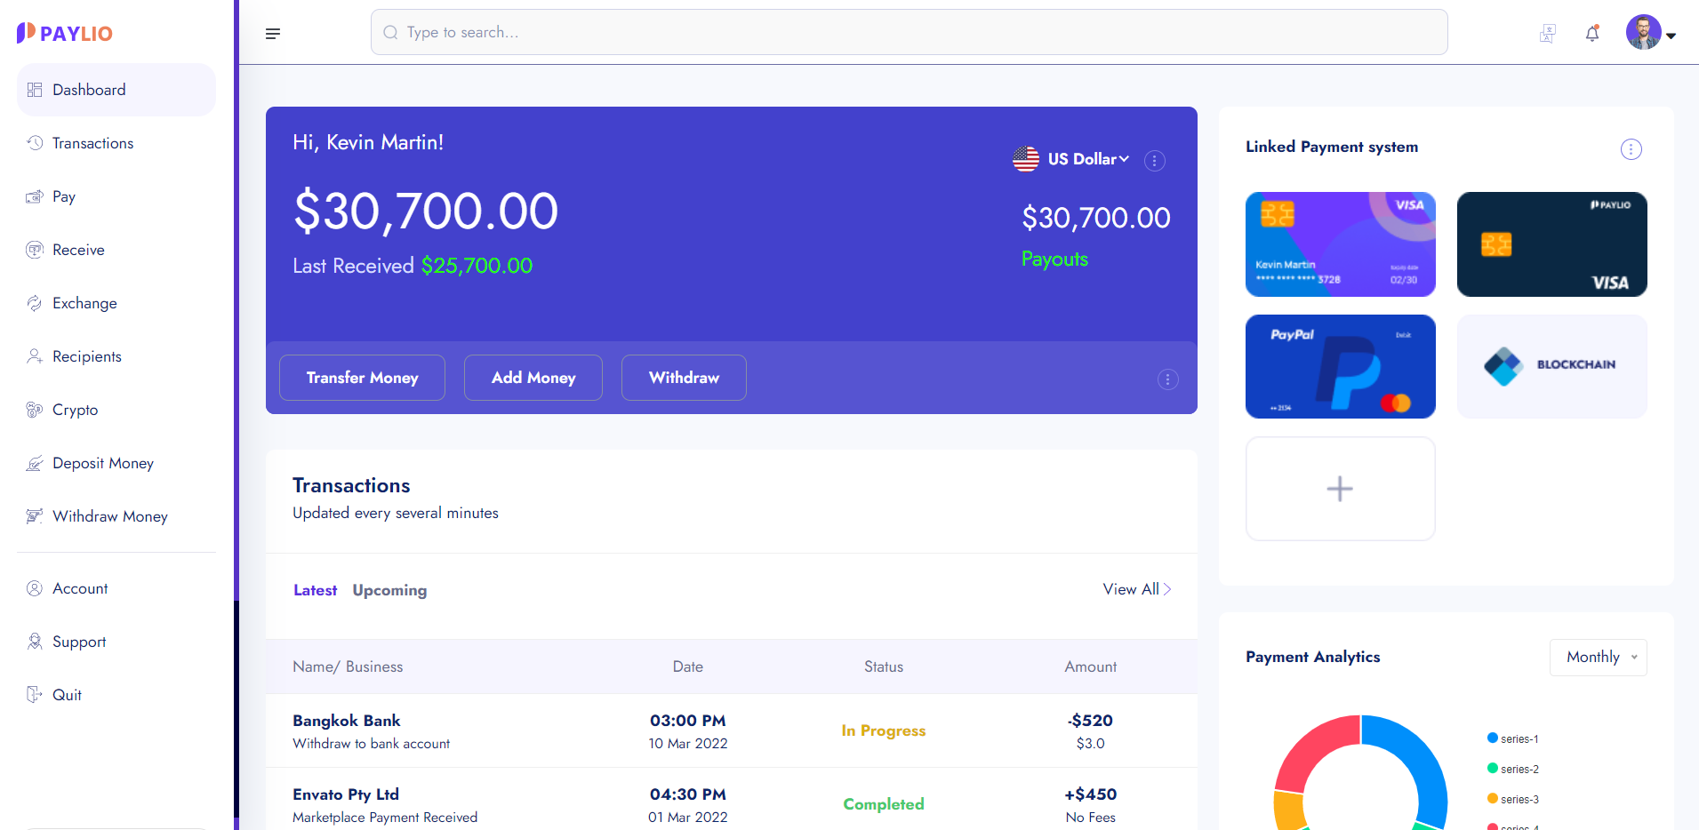
Task: Select the Kevin Martin Visa card
Action: [x=1341, y=244]
